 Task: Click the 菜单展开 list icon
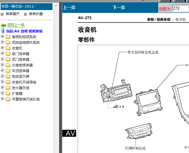click(2, 14)
